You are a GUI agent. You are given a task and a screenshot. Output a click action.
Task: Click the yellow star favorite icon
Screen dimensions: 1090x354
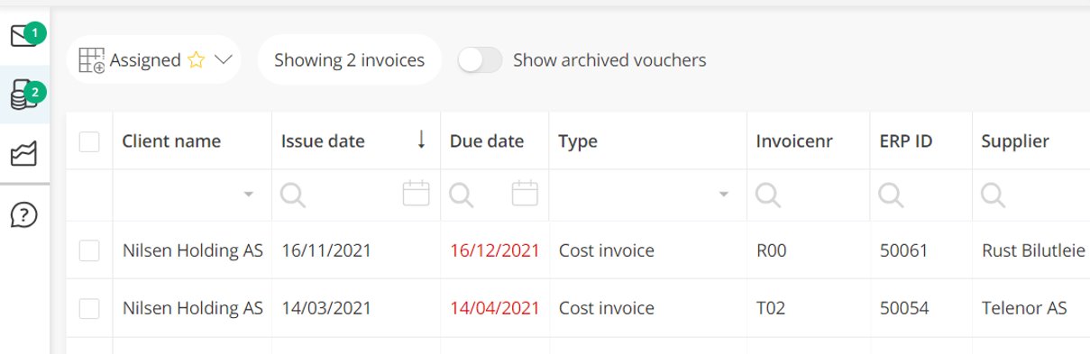click(197, 60)
